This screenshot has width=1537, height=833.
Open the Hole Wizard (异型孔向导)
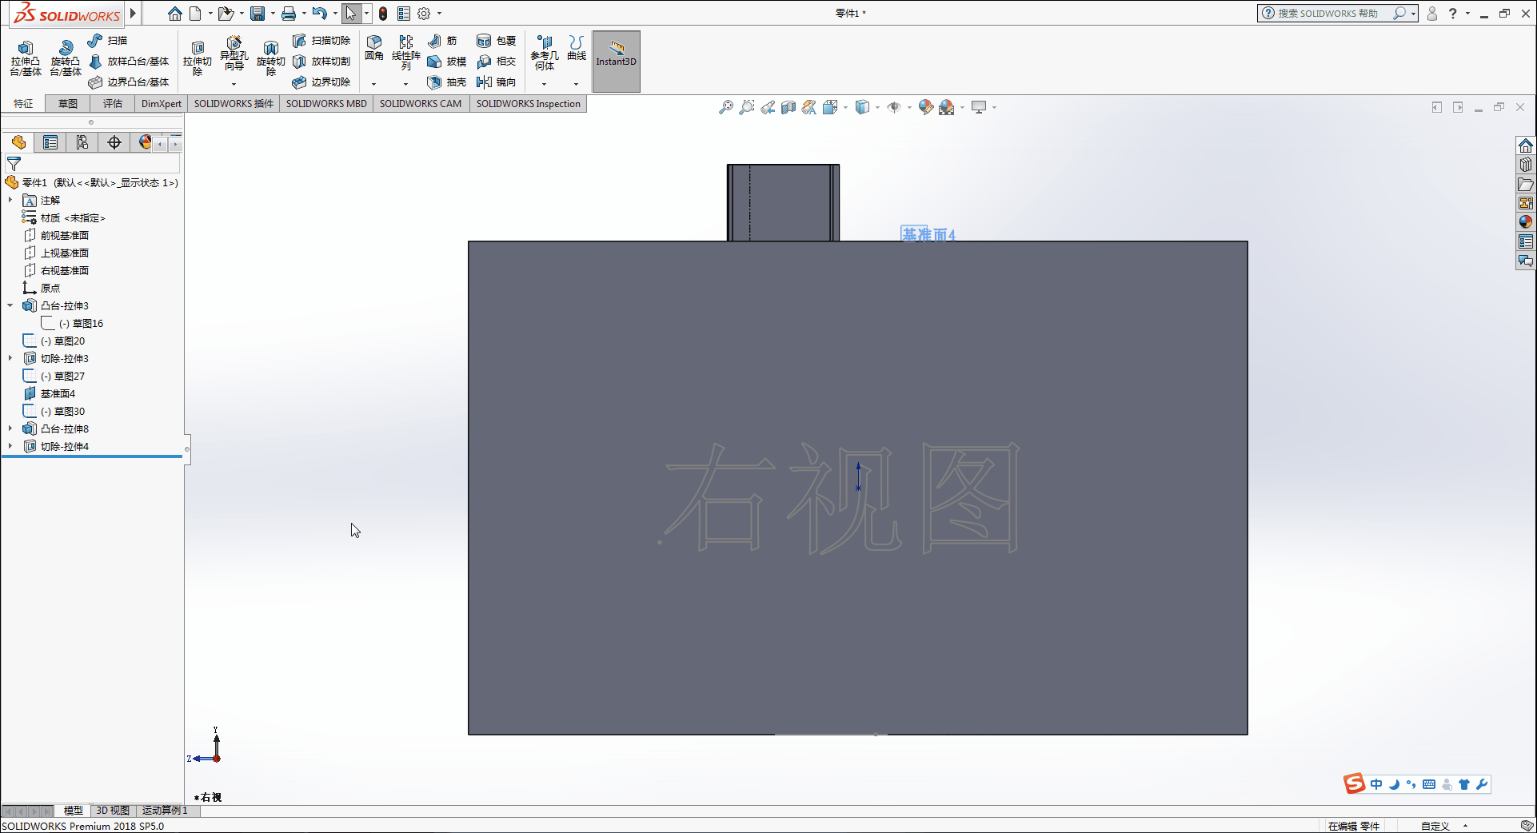(234, 54)
